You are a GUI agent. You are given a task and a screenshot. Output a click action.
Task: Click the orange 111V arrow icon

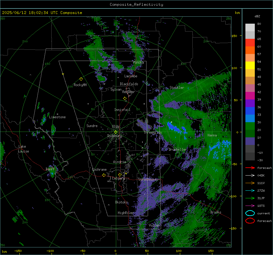(250, 183)
